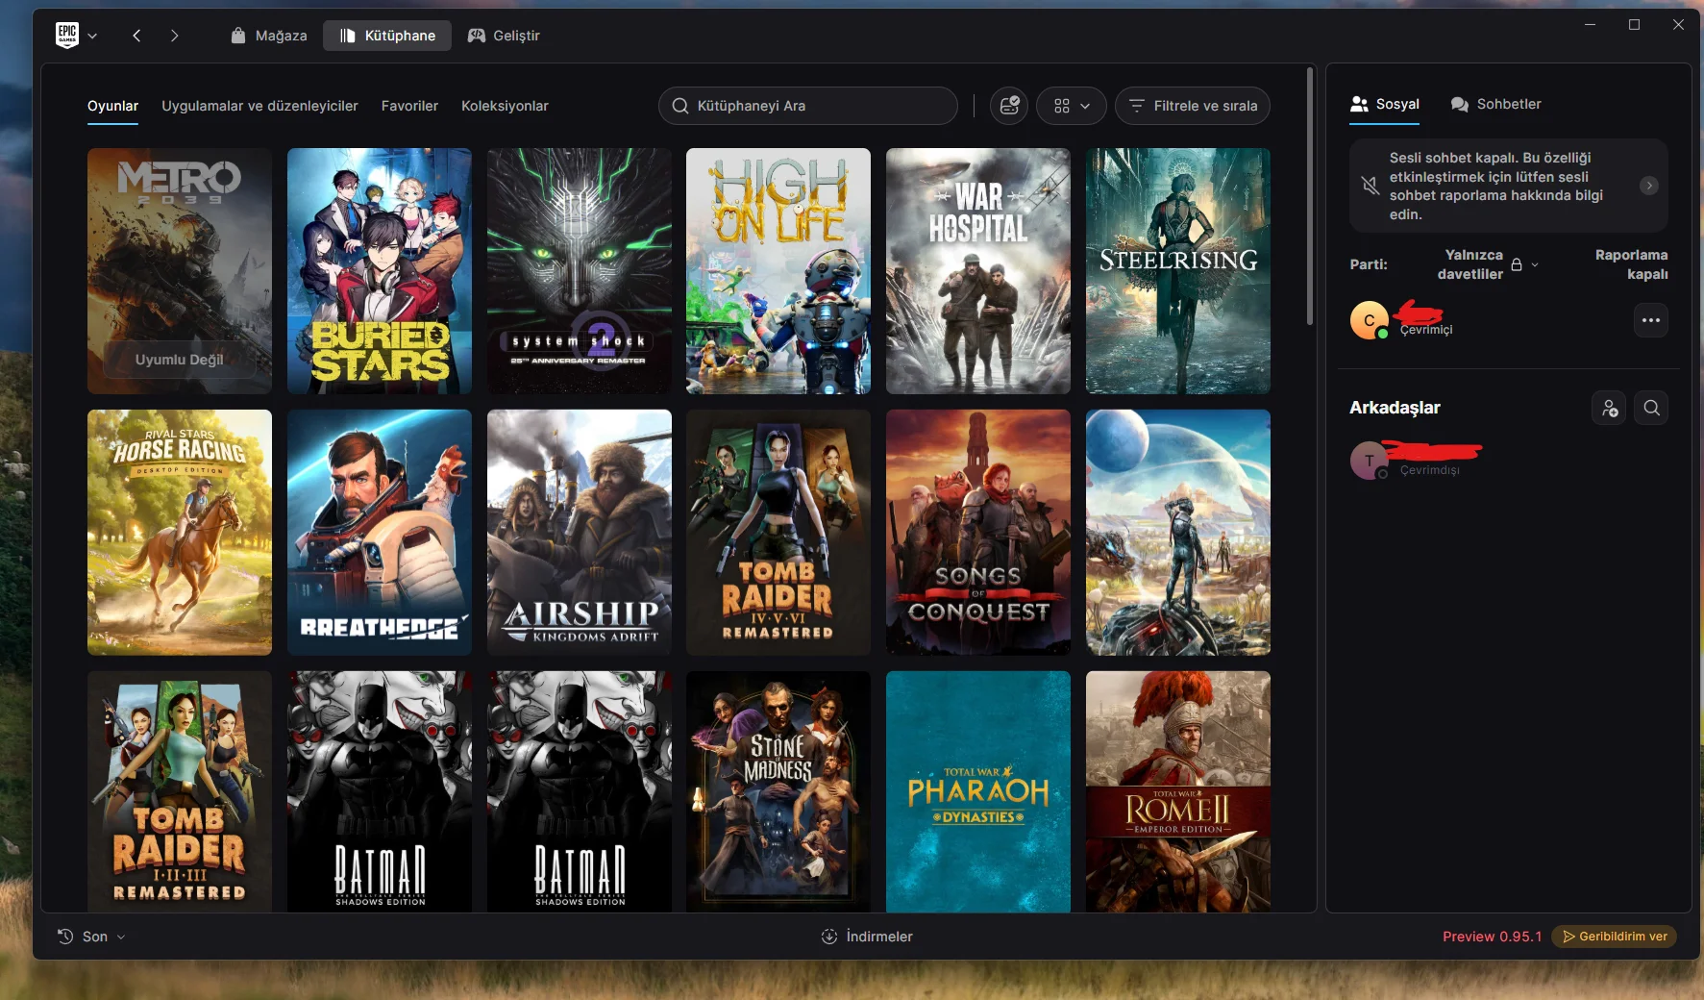Open the Rival Stars Horse Racing tile
The width and height of the screenshot is (1704, 1000).
180,533
